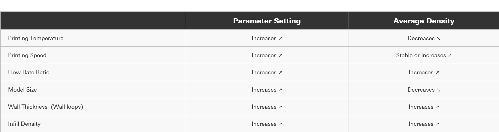The image size is (499, 132).
Task: Click the up arrow in Printing Temperature parameter setting
Action: [x=280, y=39]
